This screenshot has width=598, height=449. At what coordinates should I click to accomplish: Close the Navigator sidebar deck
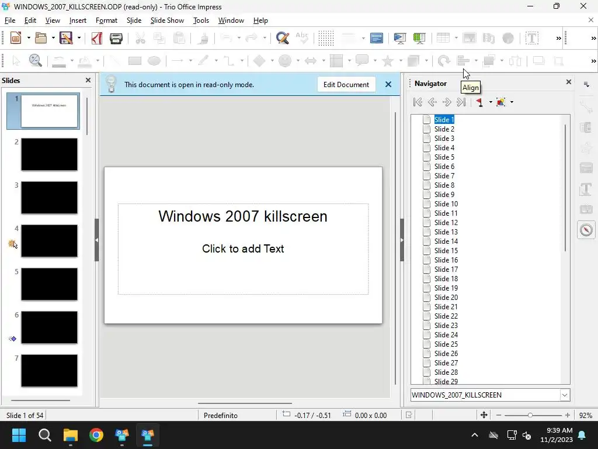[x=569, y=82]
